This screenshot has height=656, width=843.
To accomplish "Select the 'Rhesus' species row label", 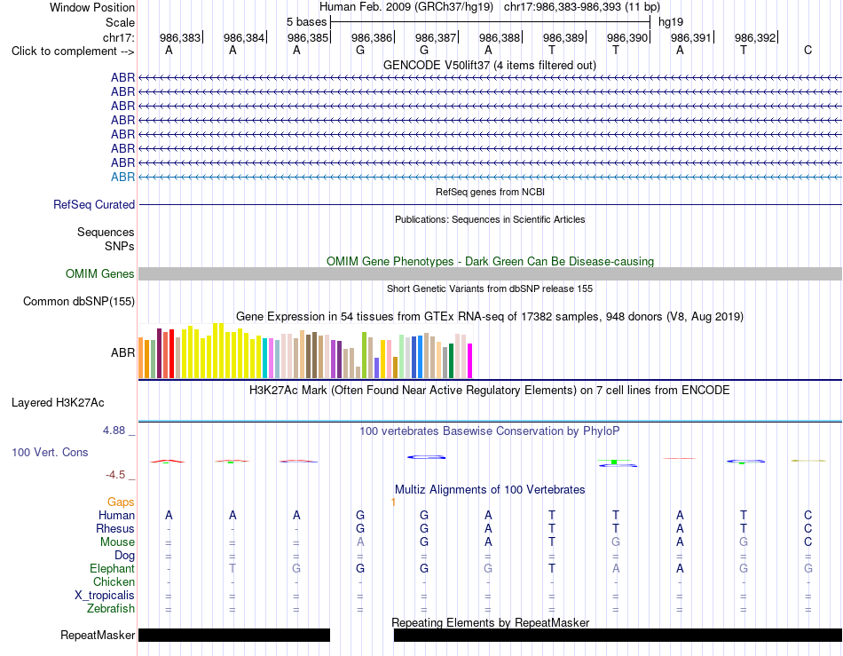I will 115,528.
